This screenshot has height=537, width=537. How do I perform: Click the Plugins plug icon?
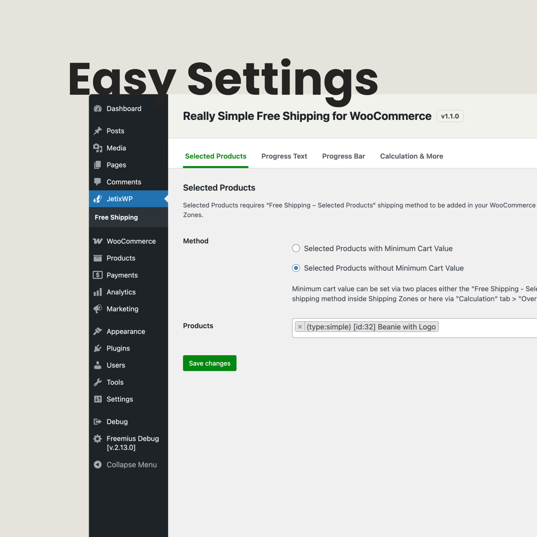tap(98, 348)
